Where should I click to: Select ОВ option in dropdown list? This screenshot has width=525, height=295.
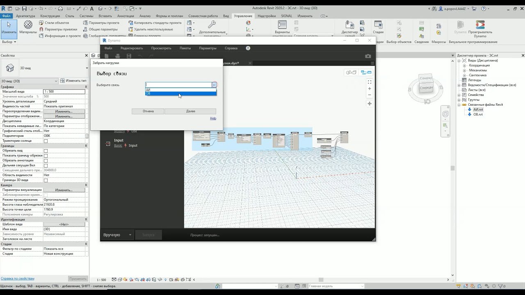click(181, 93)
